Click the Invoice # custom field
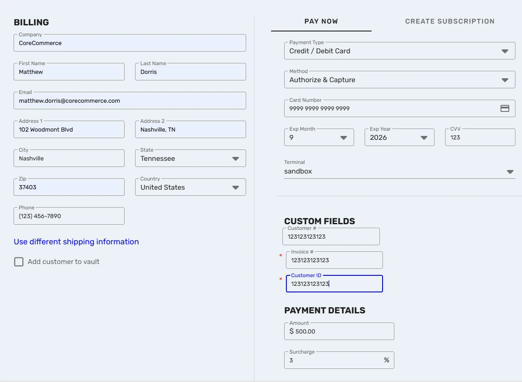 pyautogui.click(x=334, y=260)
